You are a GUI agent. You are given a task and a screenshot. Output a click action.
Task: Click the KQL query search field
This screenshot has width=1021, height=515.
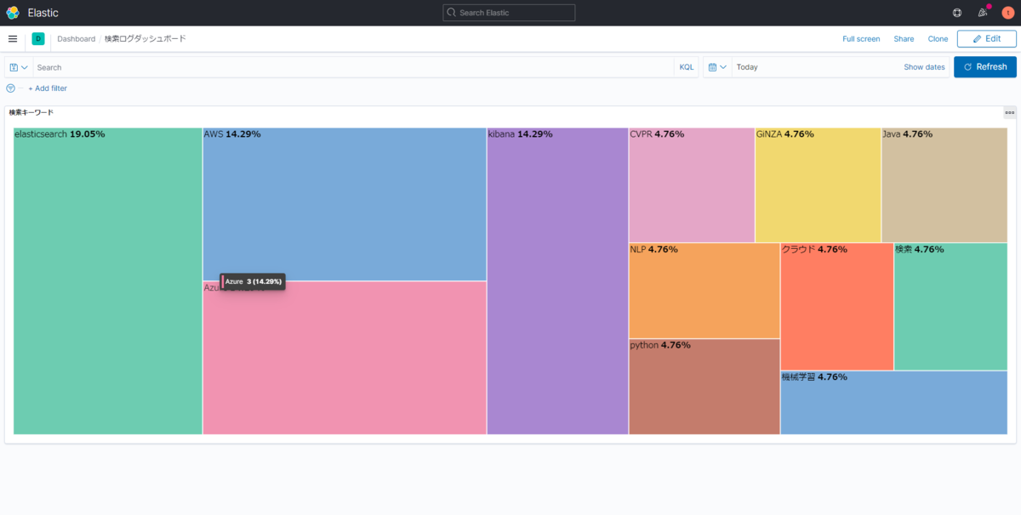(354, 67)
